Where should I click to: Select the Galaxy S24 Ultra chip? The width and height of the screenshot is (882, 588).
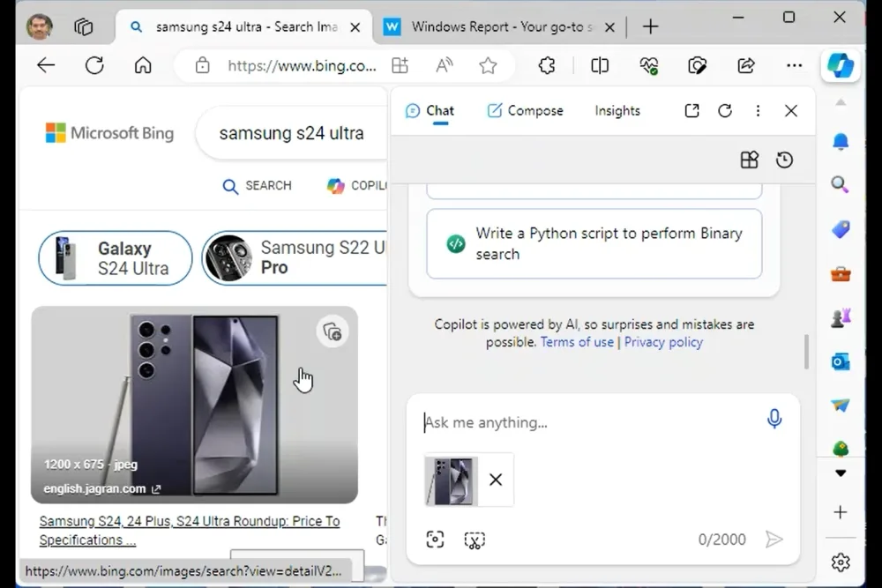(116, 258)
